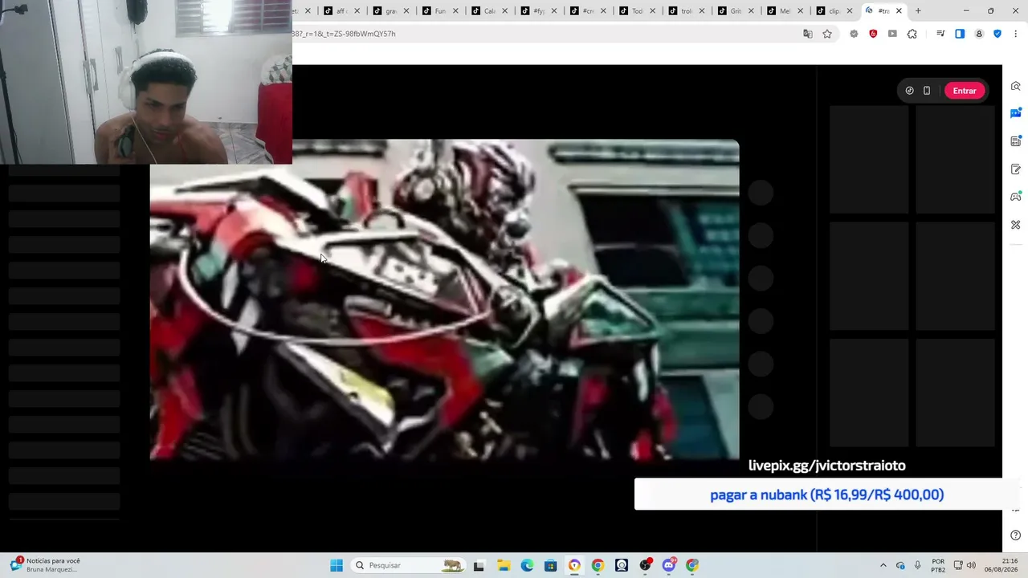Switch to the 'clip' TikTok tab
The image size is (1028, 578).
coord(834,11)
